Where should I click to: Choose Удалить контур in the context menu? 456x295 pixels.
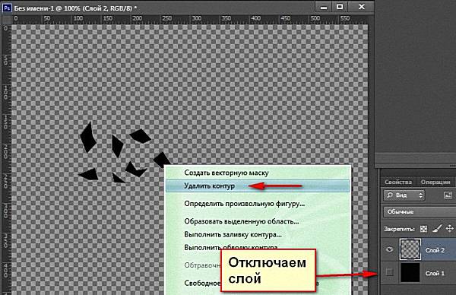click(x=258, y=186)
